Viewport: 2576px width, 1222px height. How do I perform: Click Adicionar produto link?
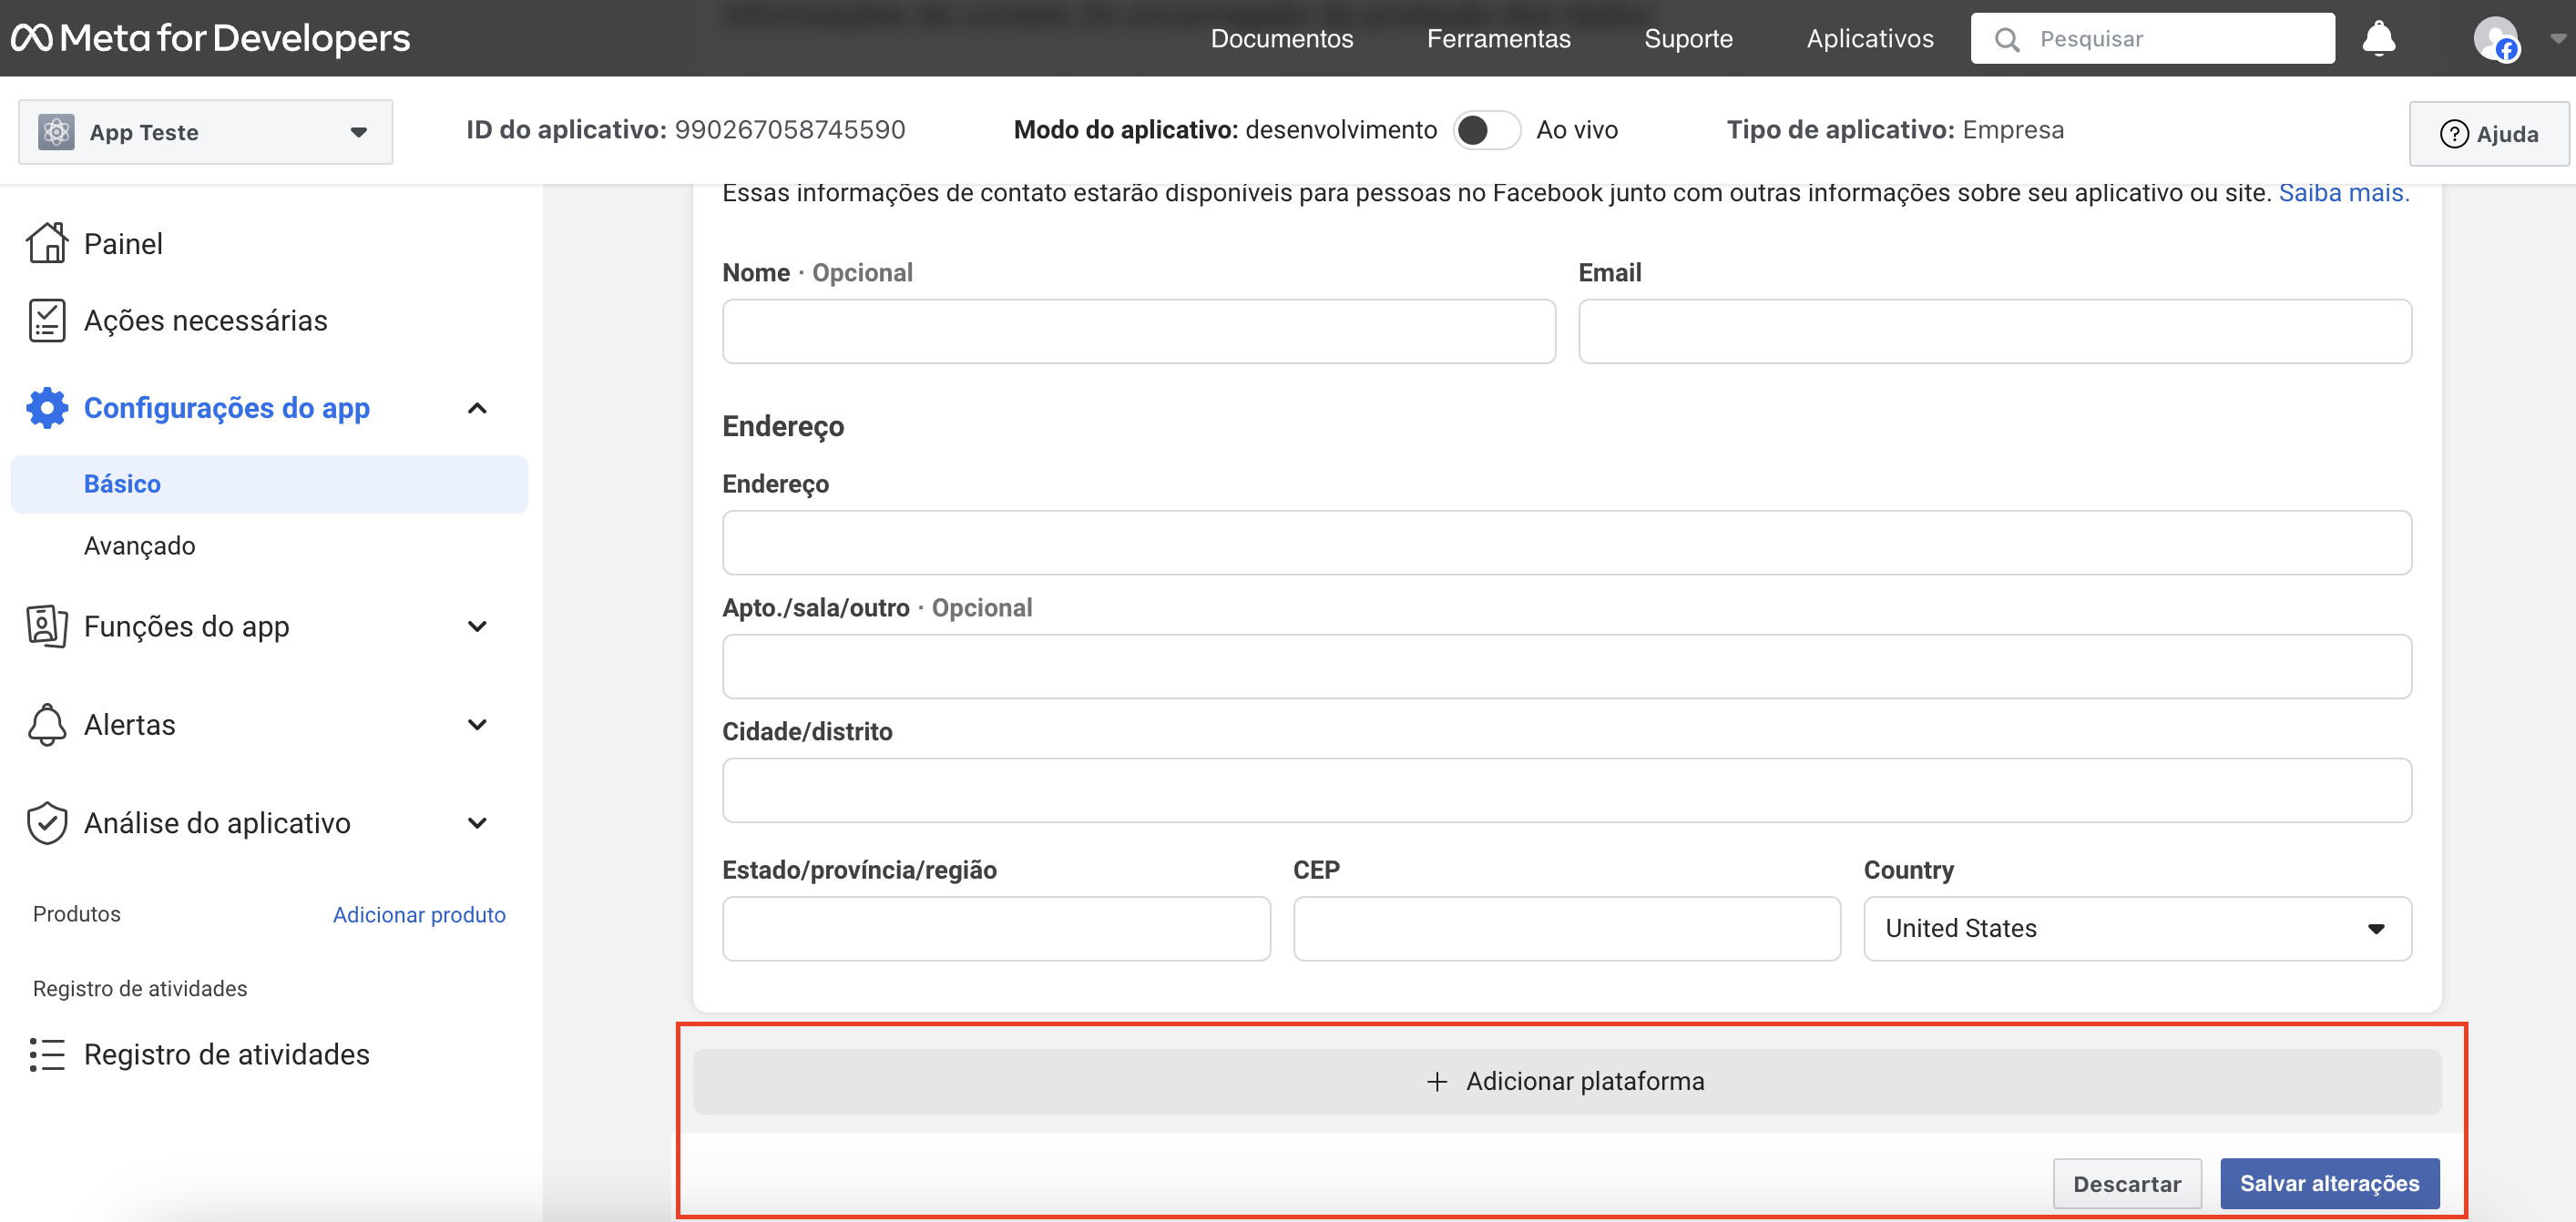pos(419,914)
